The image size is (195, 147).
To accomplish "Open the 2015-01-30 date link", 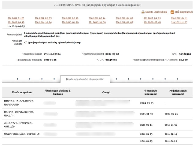I will [x=70, y=22].
